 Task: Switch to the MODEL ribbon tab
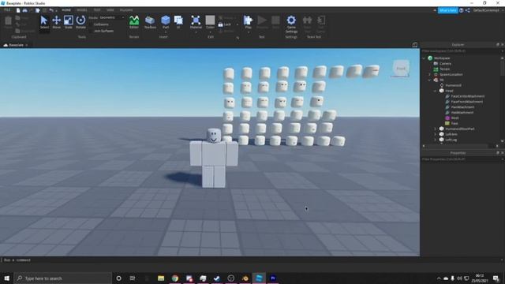82,10
